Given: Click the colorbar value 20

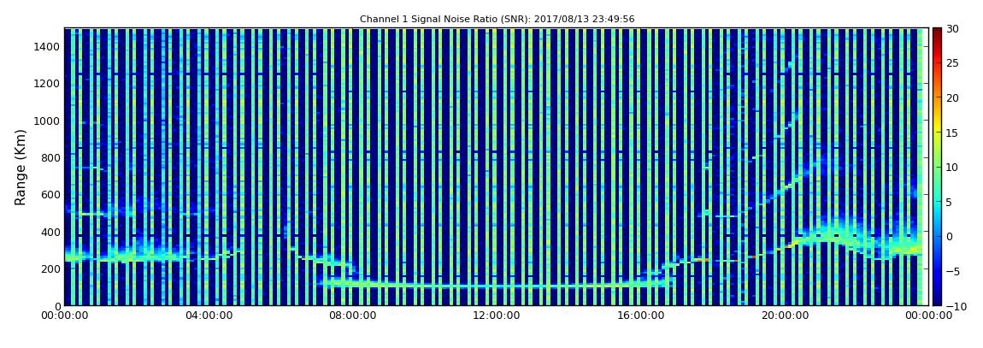Looking at the screenshot, I should coord(953,97).
